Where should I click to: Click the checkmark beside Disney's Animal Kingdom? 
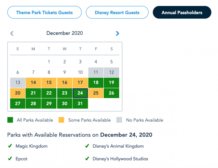(87, 146)
